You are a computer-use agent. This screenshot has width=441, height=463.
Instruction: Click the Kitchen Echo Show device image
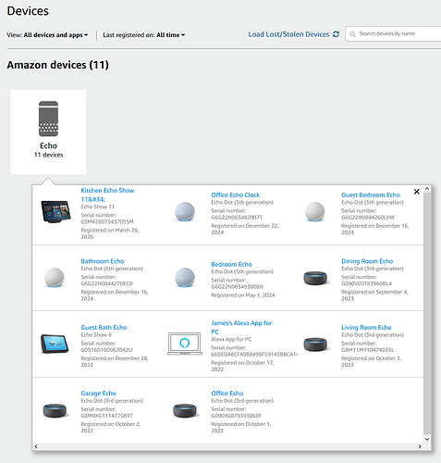tap(55, 211)
